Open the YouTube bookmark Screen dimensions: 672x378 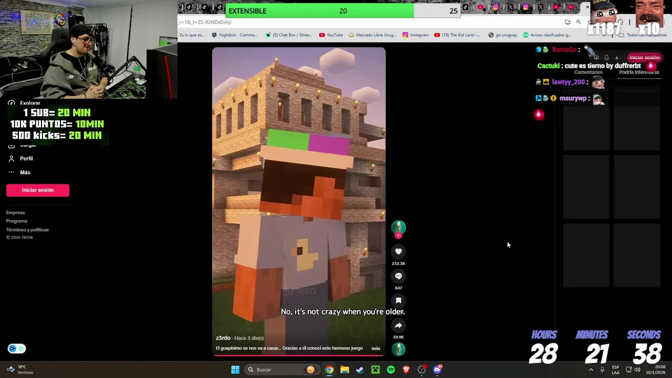coord(331,35)
